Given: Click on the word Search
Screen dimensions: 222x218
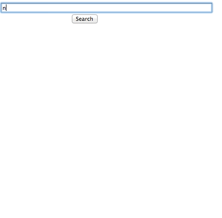Looking at the screenshot, I should 84,19.
